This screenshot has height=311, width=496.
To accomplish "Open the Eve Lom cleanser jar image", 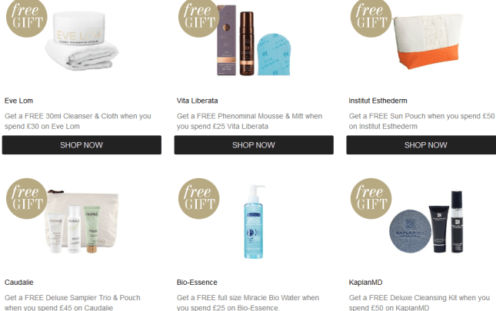I will pos(82,41).
